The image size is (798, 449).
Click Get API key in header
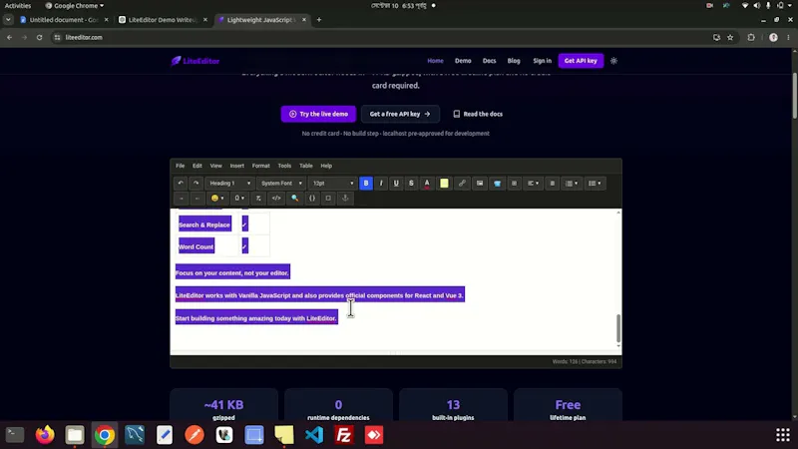click(x=581, y=61)
